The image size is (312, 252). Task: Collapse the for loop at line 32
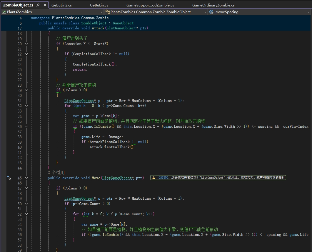coord(26,106)
